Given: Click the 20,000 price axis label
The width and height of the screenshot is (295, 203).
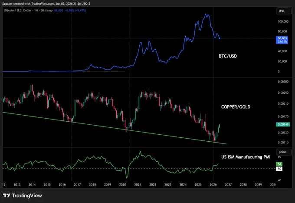Looking at the screenshot, I should [x=282, y=61].
